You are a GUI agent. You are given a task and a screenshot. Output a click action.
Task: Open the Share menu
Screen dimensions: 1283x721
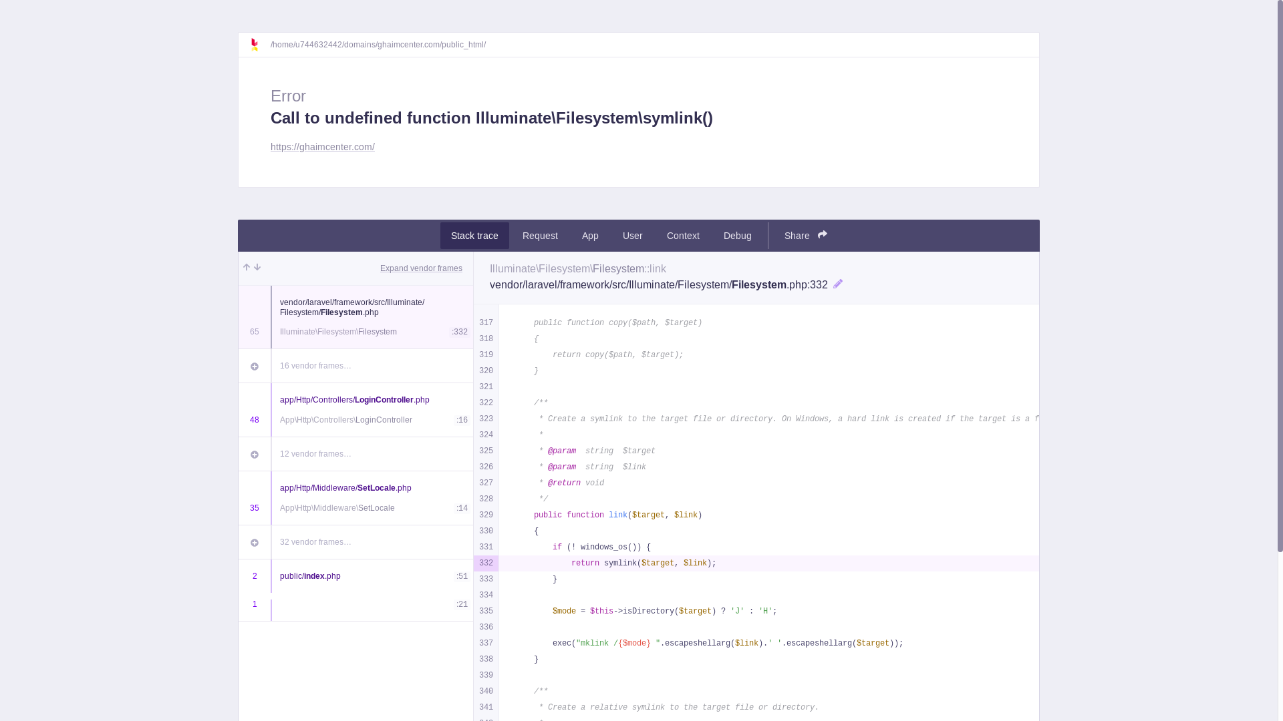tap(806, 236)
